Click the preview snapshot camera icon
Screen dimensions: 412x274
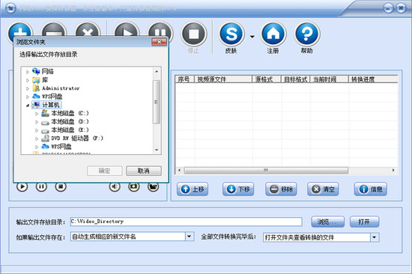[134, 186]
